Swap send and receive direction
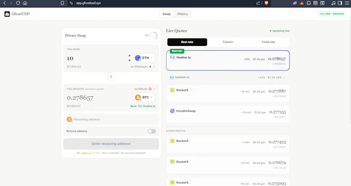 (x=111, y=77)
